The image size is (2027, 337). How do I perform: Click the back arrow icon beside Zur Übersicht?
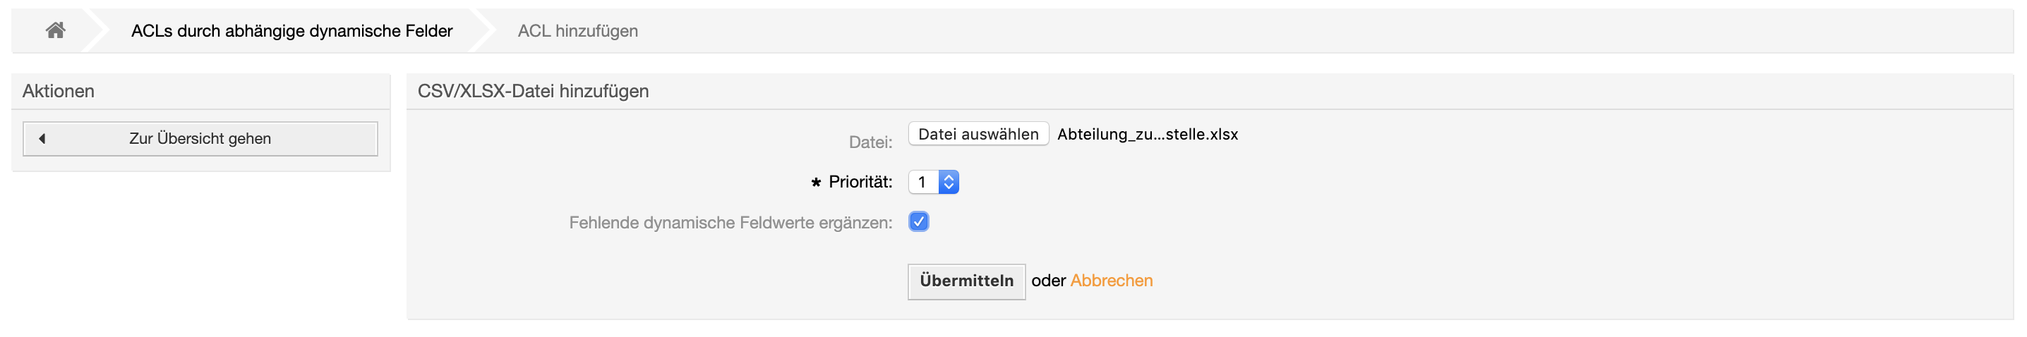(42, 139)
